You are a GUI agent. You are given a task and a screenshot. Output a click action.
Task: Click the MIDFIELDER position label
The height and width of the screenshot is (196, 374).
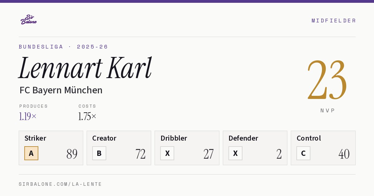(334, 21)
